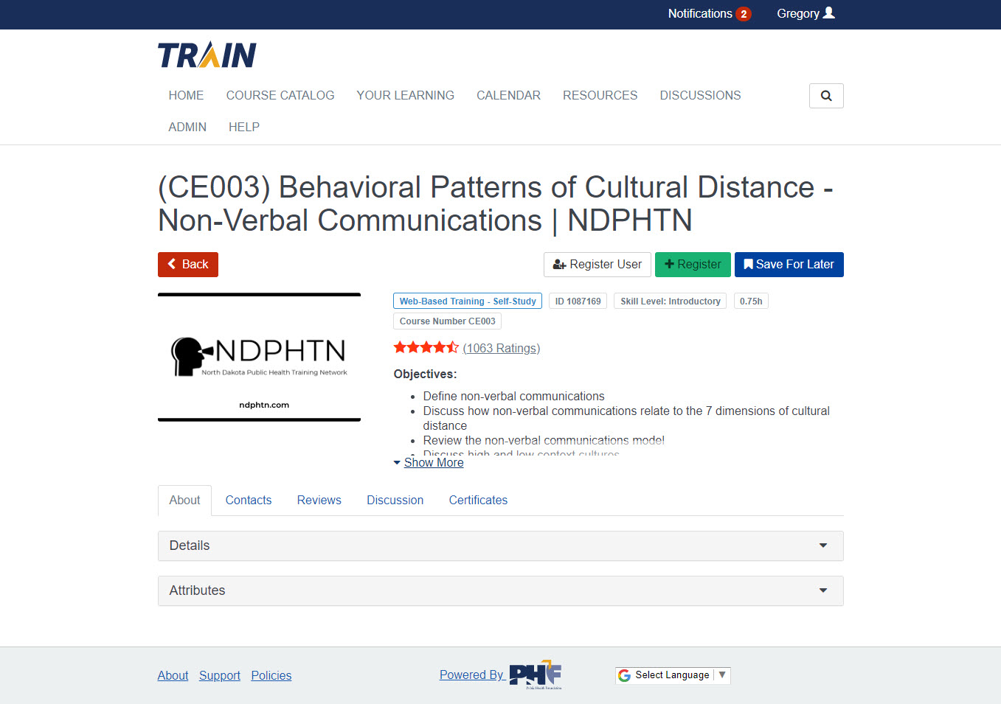Click the 0.75h duration tag
This screenshot has width=1001, height=704.
coord(751,301)
